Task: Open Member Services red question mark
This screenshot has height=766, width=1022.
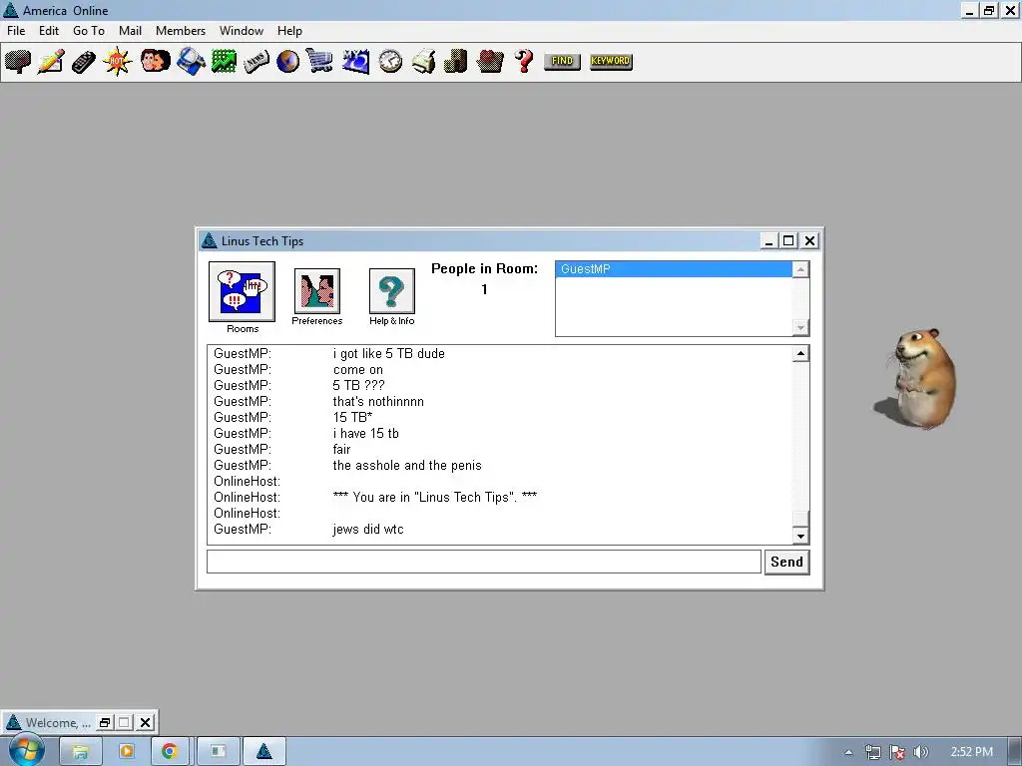Action: 523,61
